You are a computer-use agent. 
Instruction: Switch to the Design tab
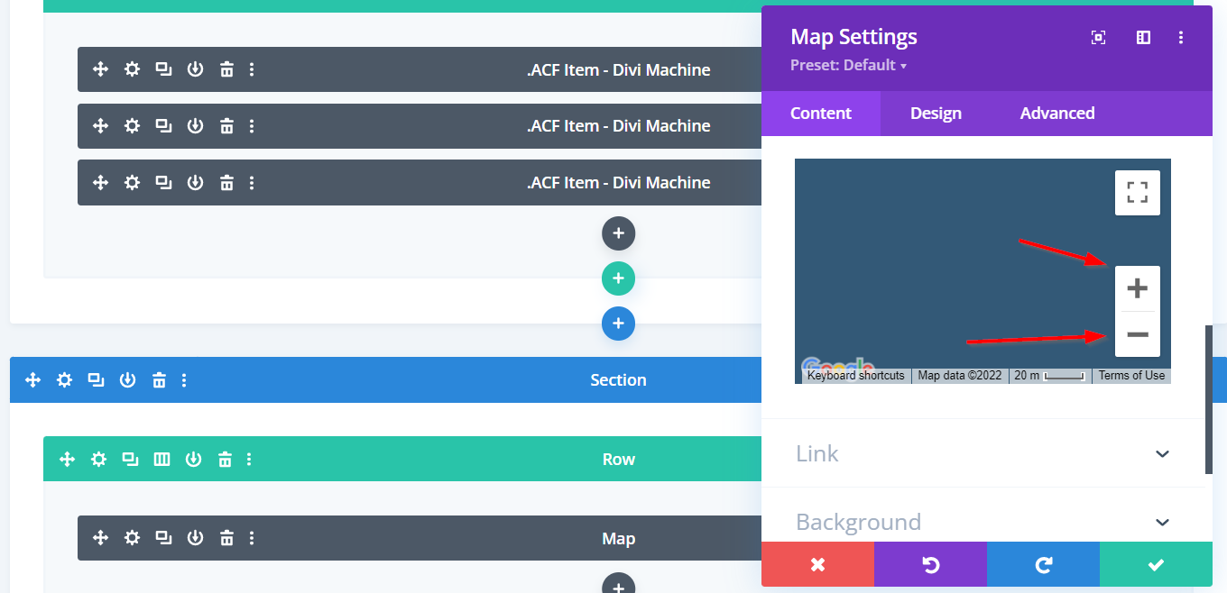click(x=936, y=114)
